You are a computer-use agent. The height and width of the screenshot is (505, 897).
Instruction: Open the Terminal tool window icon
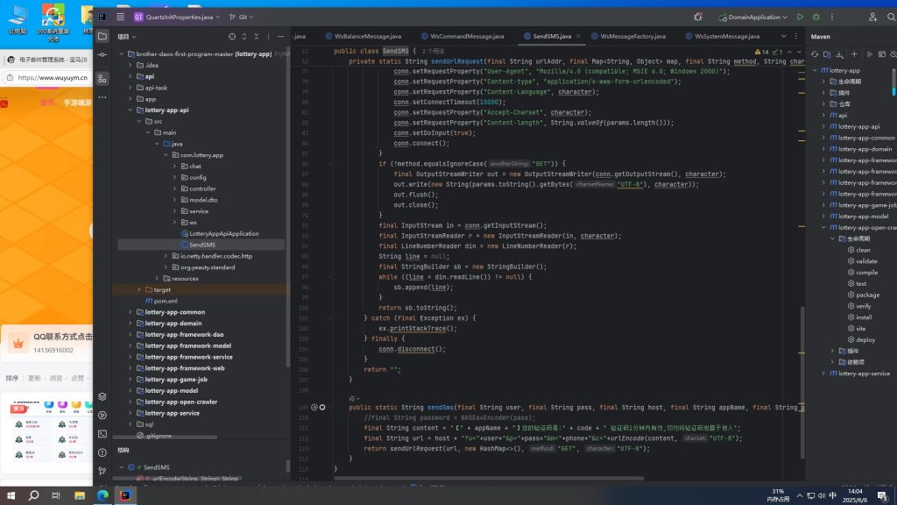coord(102,434)
